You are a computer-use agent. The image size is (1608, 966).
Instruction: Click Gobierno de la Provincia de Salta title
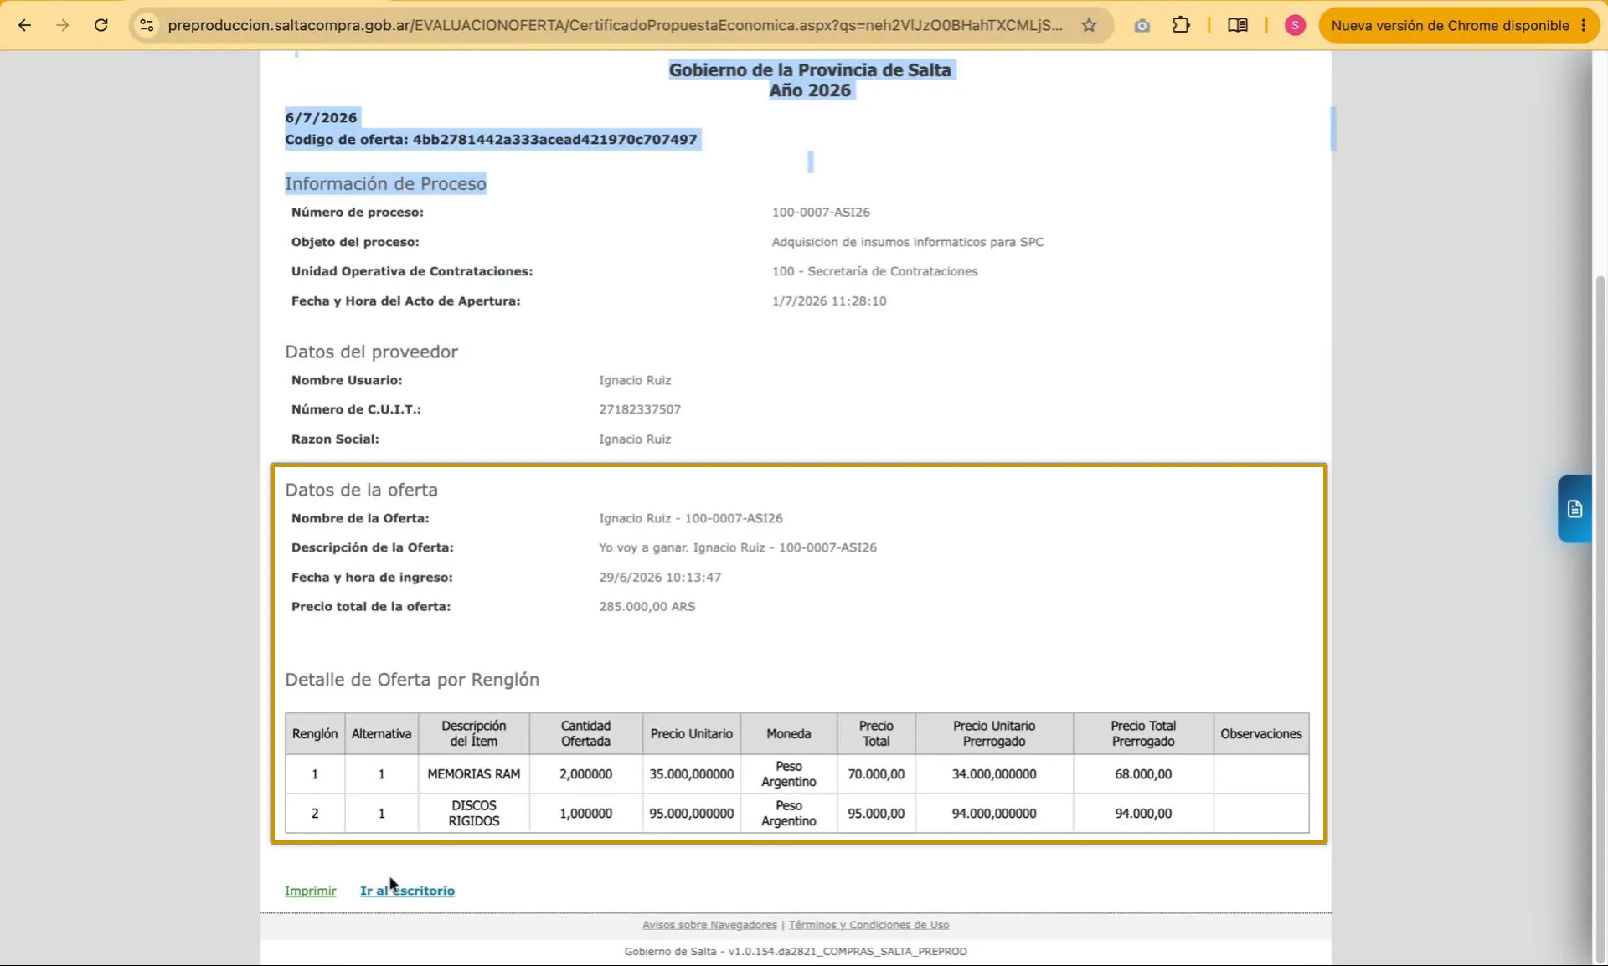tap(810, 70)
